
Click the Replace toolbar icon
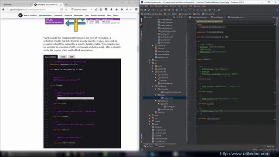pos(177,10)
